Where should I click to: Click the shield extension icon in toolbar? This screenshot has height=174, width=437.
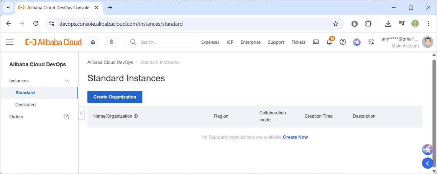point(355,24)
